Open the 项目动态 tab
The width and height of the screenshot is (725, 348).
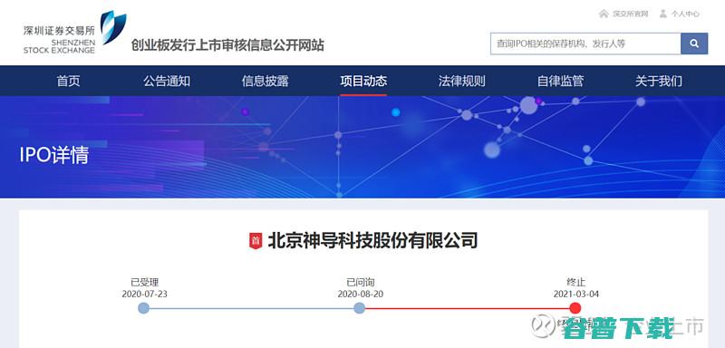[363, 81]
